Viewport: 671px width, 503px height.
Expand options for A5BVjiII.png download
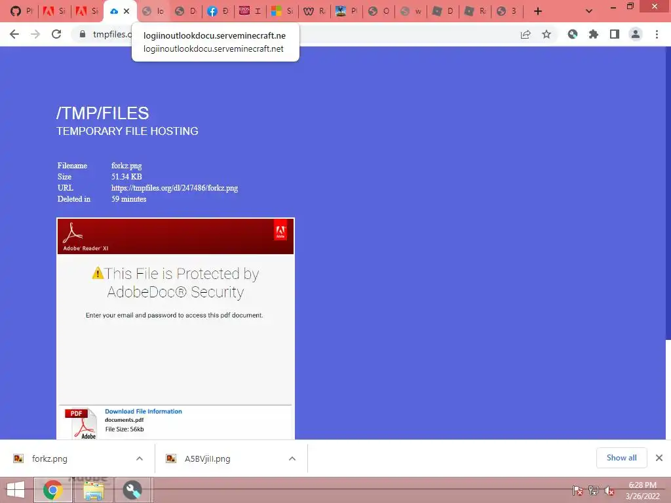[x=292, y=458]
